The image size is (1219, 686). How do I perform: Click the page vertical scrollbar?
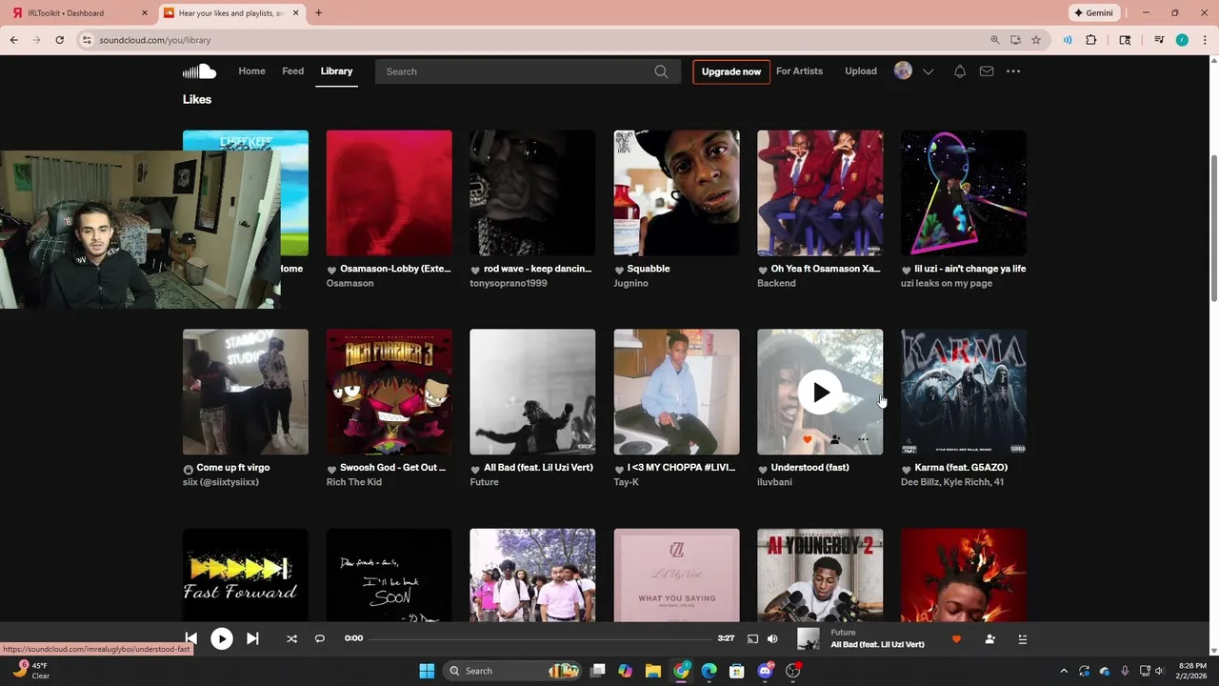1213,229
